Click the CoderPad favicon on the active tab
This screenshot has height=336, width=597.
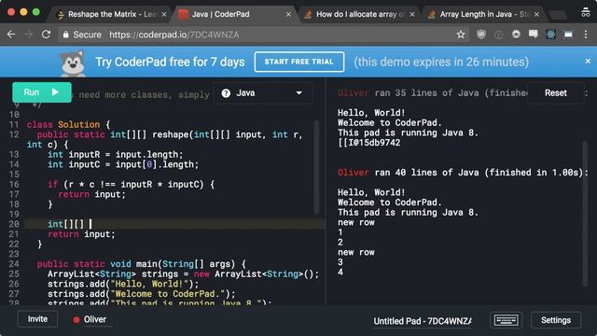click(183, 15)
